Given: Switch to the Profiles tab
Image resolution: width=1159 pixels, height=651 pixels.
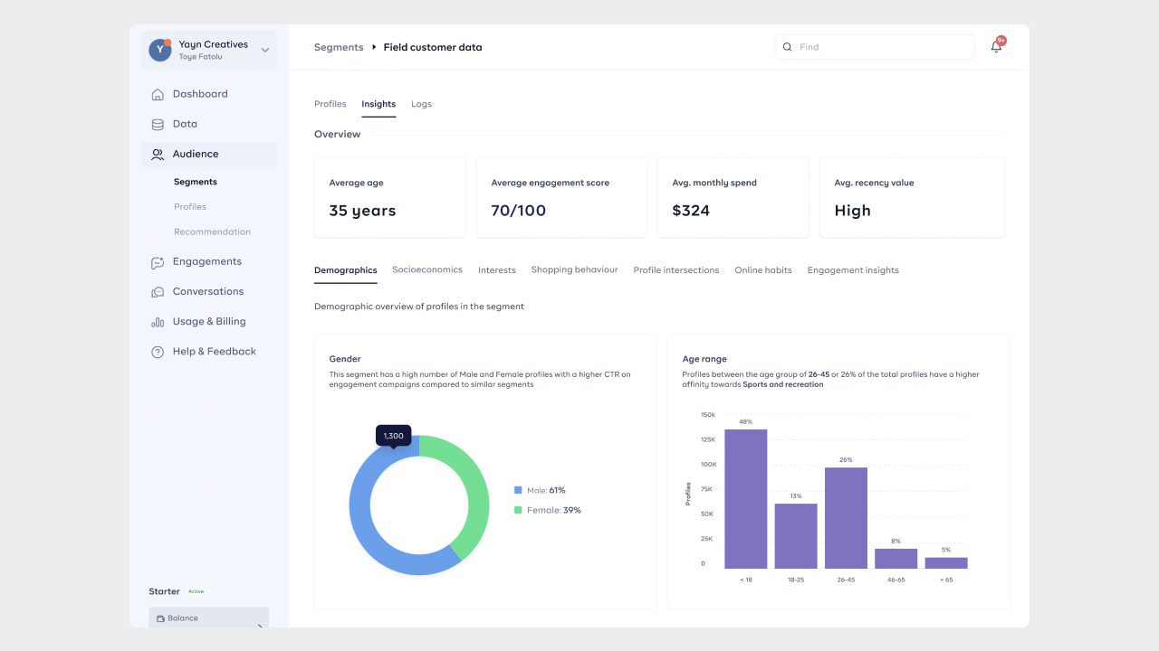Looking at the screenshot, I should pos(330,104).
